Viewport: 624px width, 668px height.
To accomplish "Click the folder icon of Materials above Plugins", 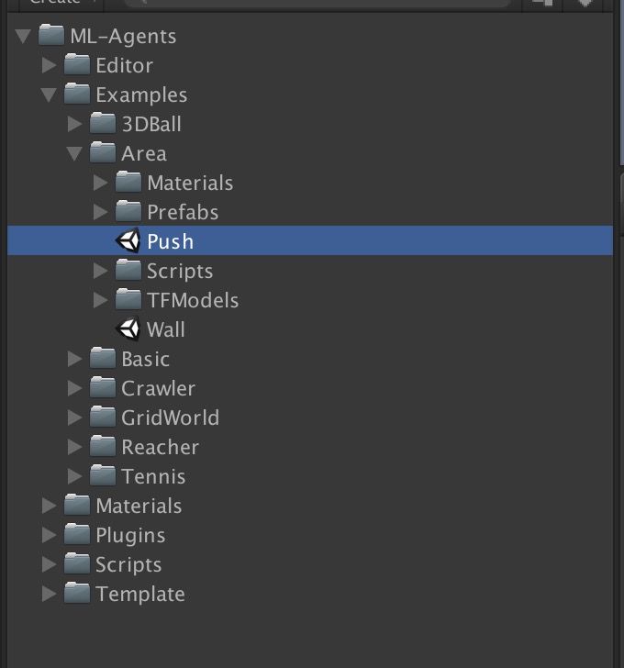I will [77, 506].
